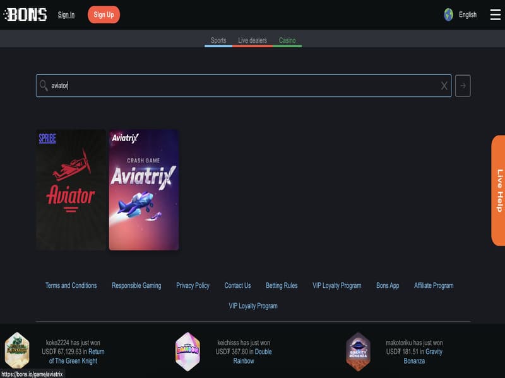The image size is (505, 378).
Task: Open VIP Loyalty Program beside Betting Rules
Action: click(337, 285)
